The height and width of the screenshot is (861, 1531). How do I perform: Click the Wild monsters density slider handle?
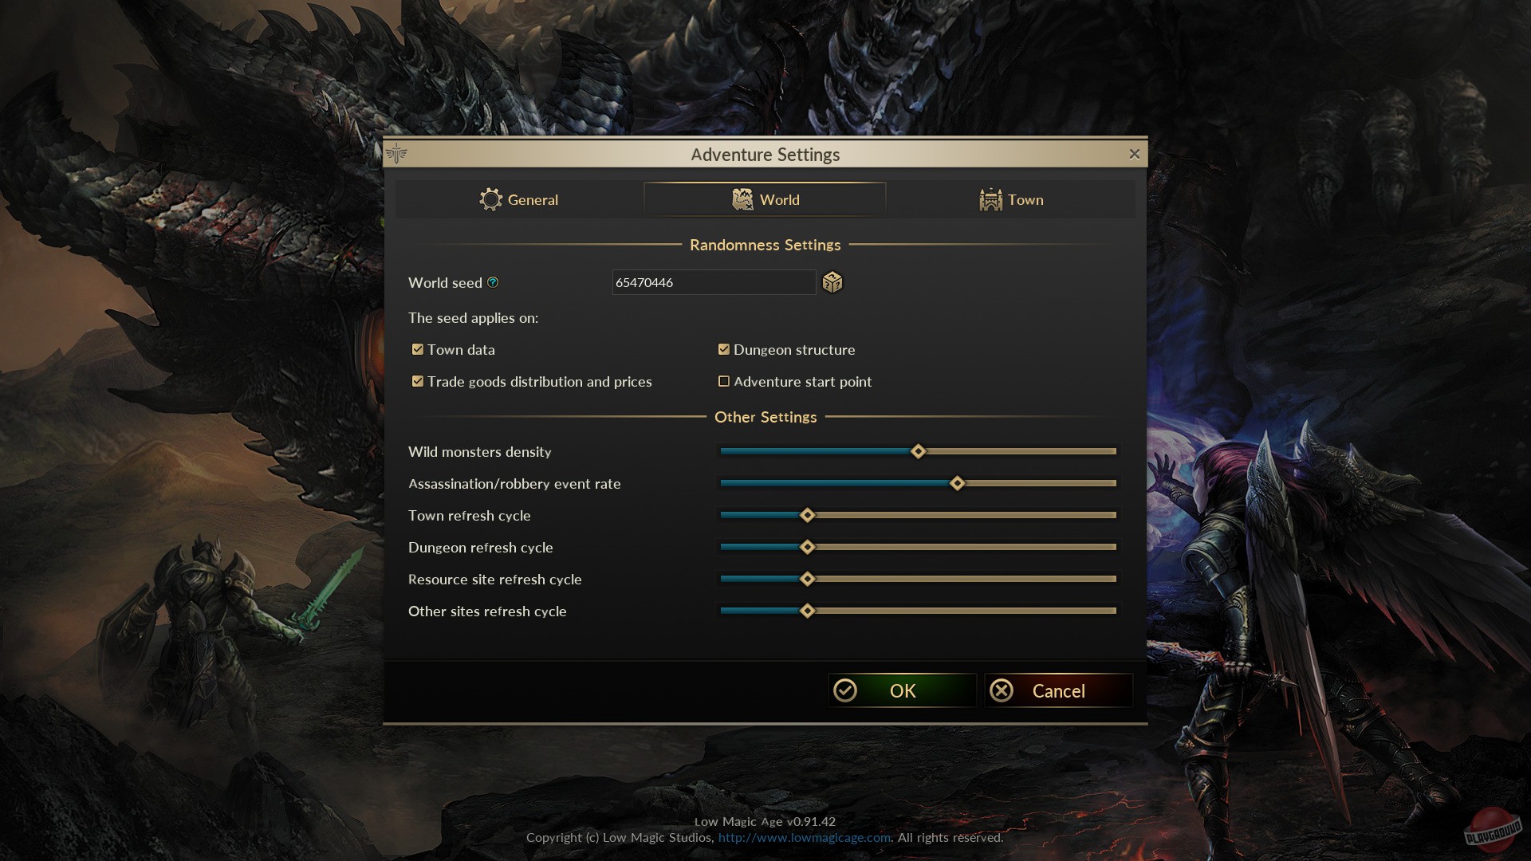[918, 451]
